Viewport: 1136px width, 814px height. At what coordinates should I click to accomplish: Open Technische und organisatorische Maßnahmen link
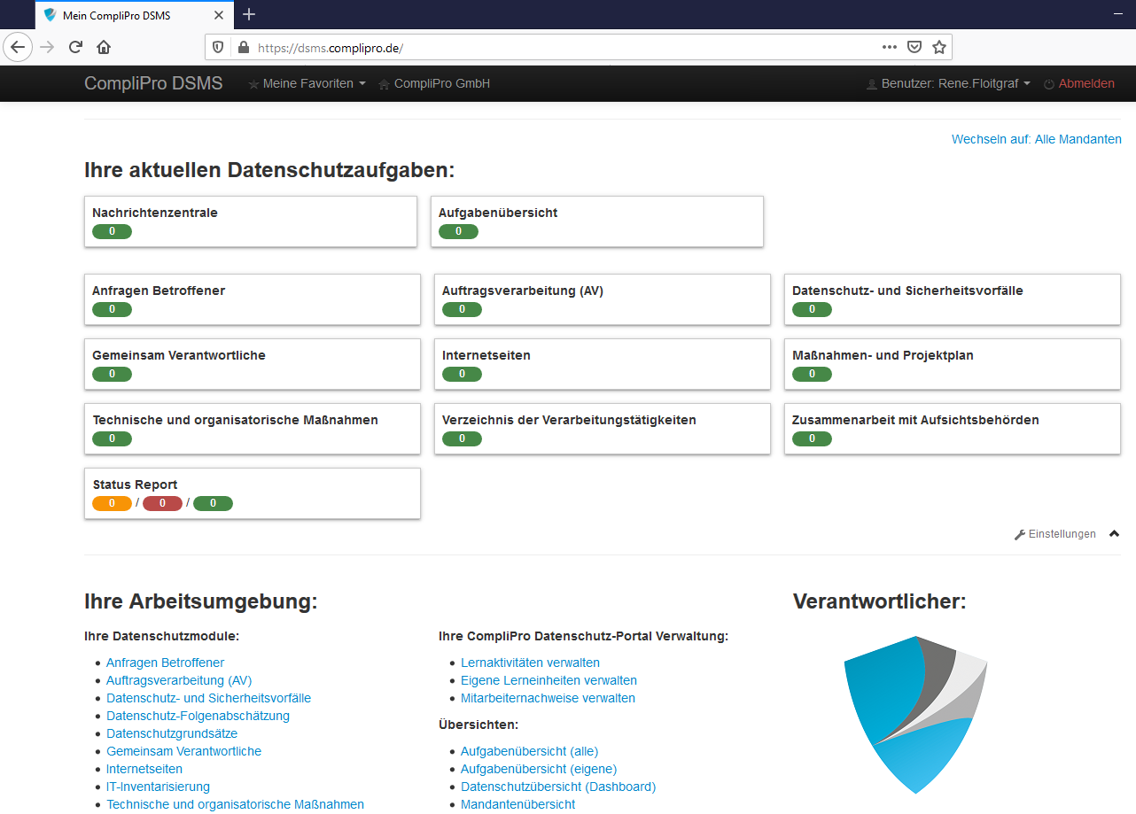tap(235, 804)
